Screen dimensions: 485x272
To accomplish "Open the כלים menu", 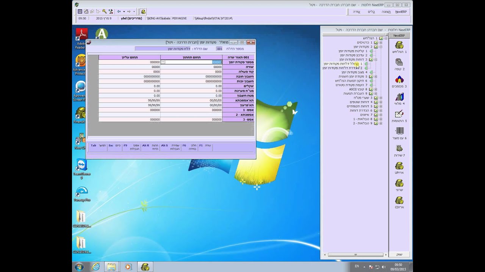I will click(371, 12).
